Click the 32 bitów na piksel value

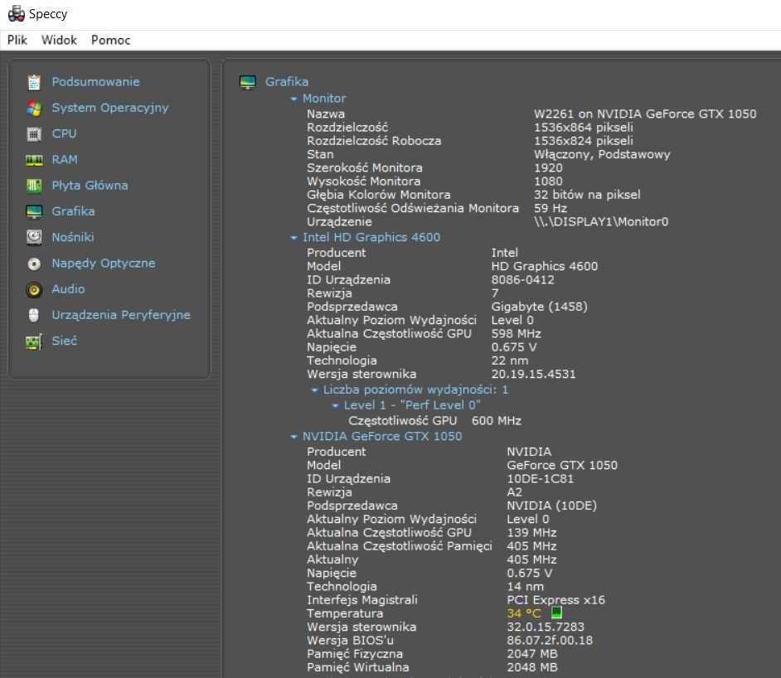tap(587, 195)
